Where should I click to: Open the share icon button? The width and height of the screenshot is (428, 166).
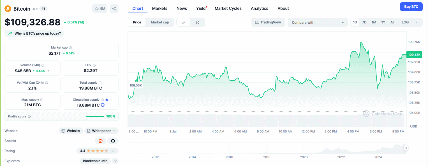(x=114, y=9)
